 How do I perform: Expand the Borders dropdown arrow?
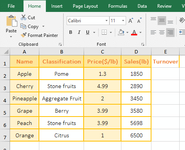(111, 32)
